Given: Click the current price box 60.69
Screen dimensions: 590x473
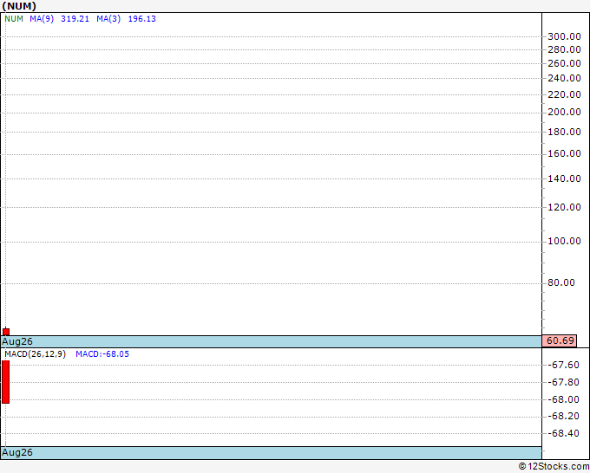Looking at the screenshot, I should [560, 340].
